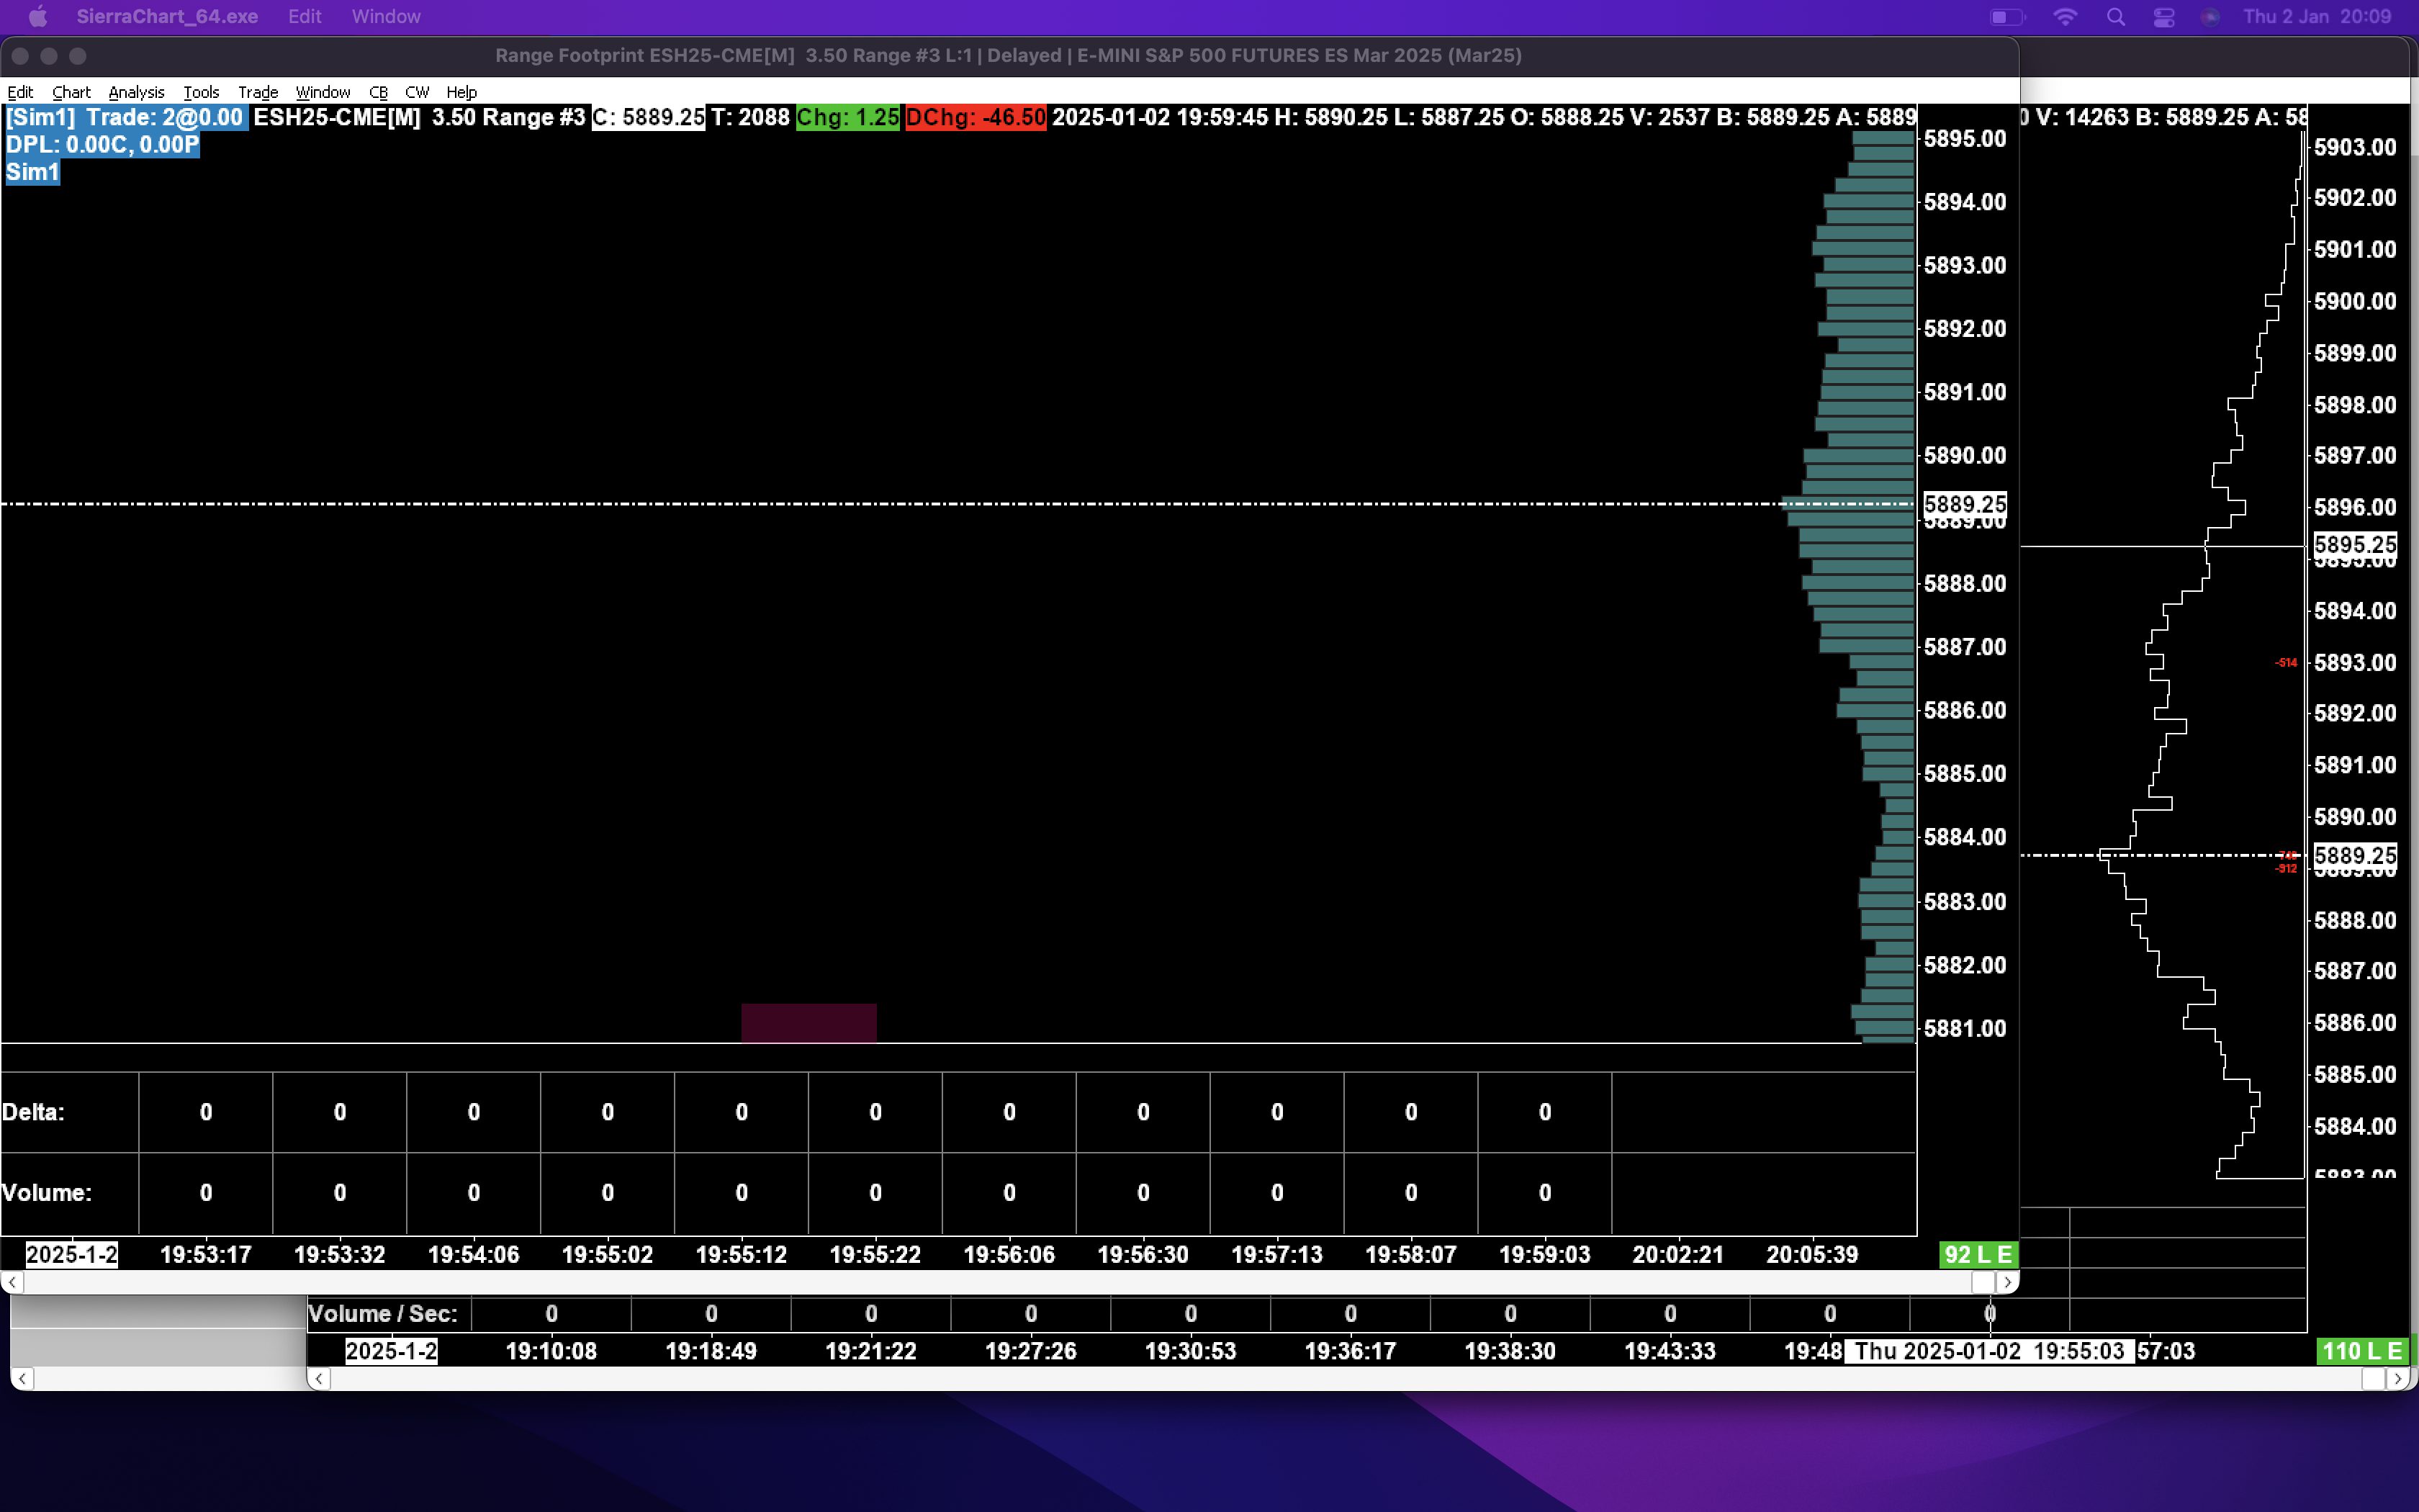2419x1512 pixels.
Task: Open the Analysis menu
Action: click(136, 92)
